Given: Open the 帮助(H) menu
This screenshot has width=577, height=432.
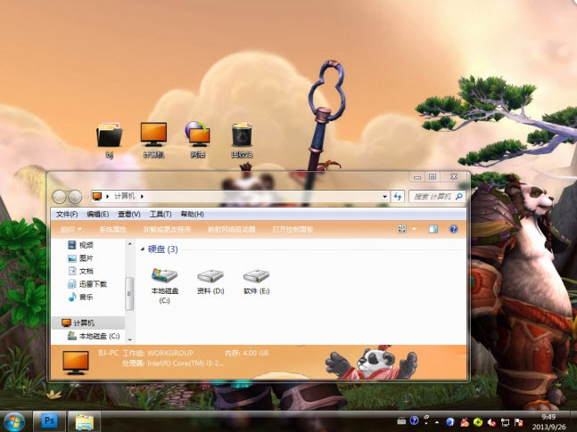Looking at the screenshot, I should point(192,214).
